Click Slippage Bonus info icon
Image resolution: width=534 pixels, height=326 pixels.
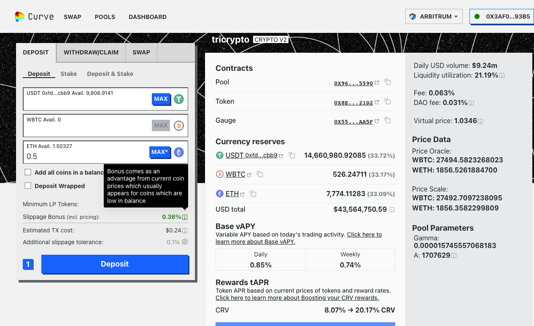coord(185,217)
